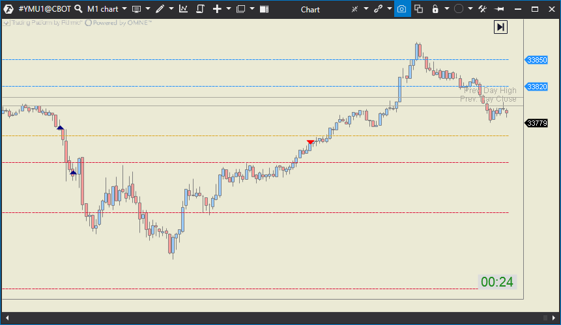Open settings with wrench and hammer icon
This screenshot has width=561, height=325.
pos(482,9)
